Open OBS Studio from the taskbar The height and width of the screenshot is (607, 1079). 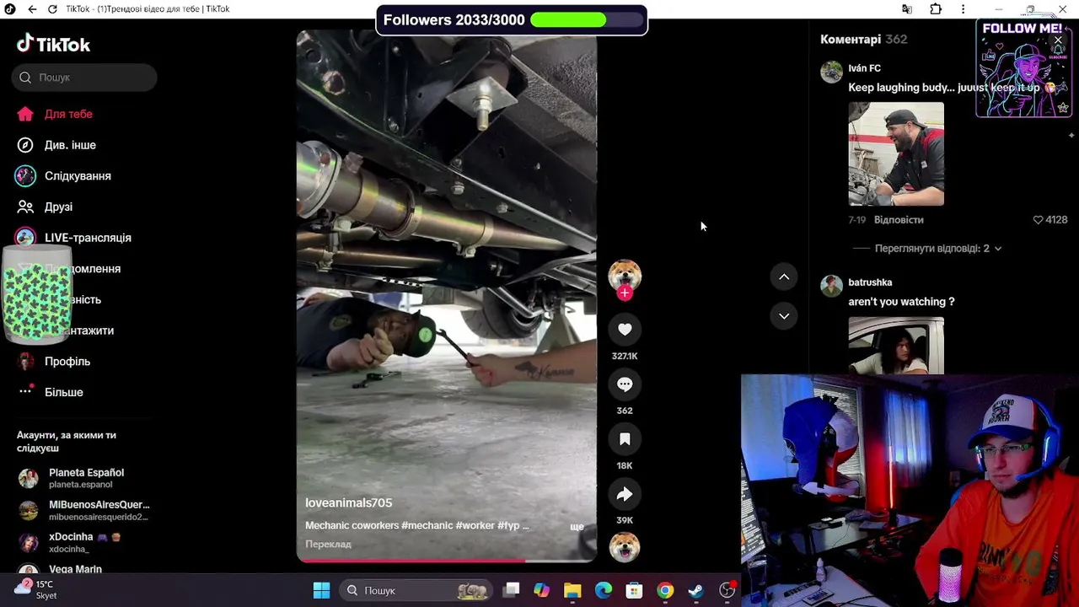[x=727, y=590]
